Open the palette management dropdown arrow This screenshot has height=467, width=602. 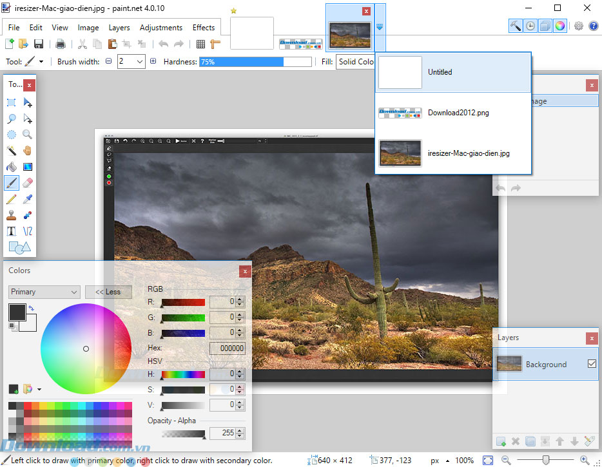tap(39, 389)
